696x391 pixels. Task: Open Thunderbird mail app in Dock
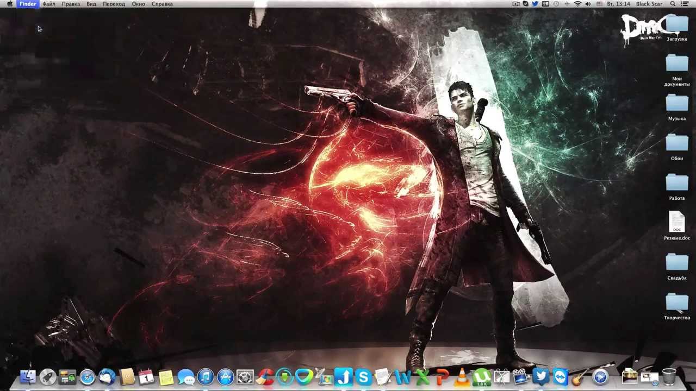pos(107,377)
